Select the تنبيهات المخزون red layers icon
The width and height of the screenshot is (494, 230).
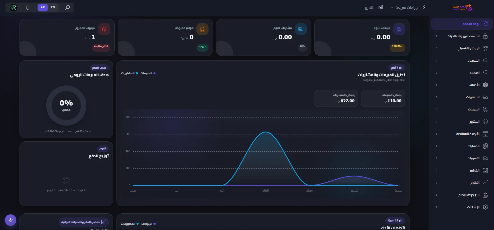(104, 29)
